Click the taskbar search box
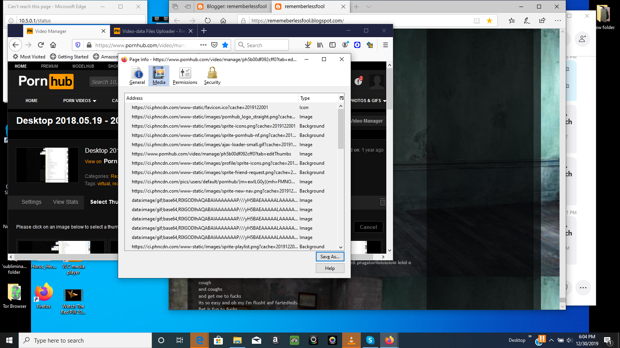This screenshot has height=348, width=620. point(85,340)
